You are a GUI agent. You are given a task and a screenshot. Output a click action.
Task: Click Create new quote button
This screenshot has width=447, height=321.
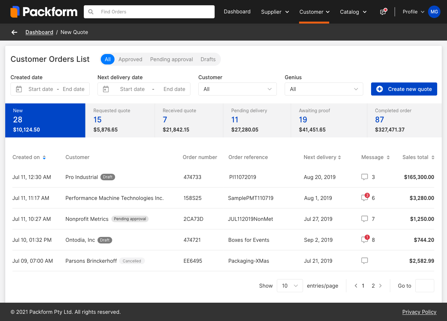[404, 89]
